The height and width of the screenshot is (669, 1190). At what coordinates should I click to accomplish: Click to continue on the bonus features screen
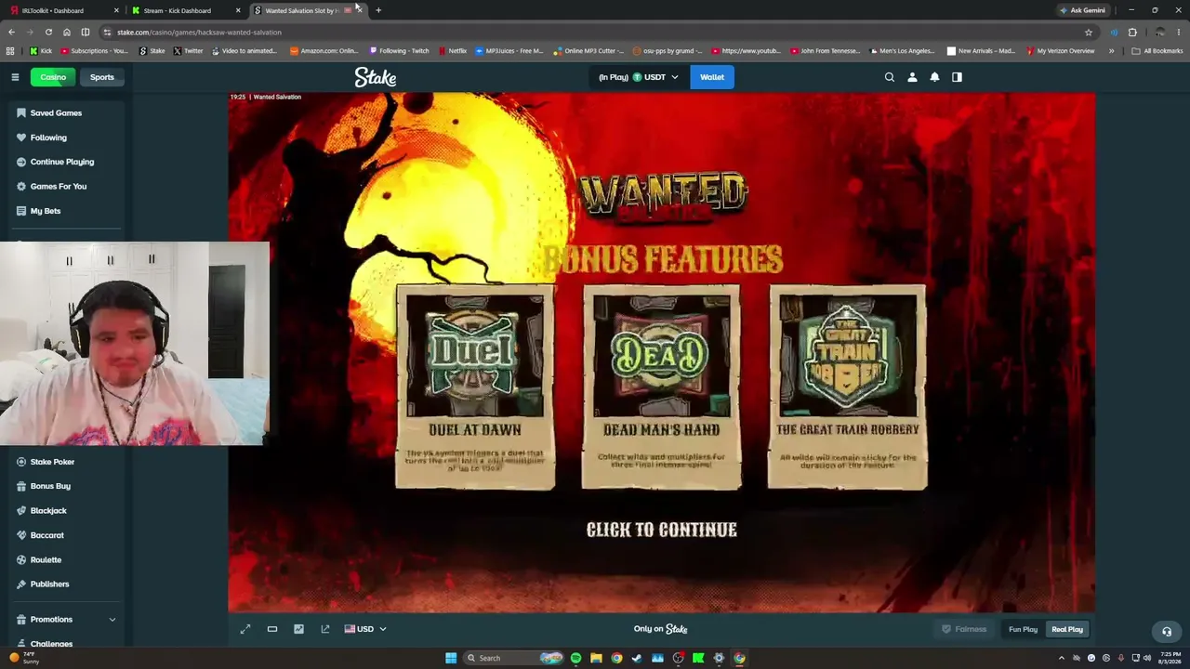(x=661, y=530)
